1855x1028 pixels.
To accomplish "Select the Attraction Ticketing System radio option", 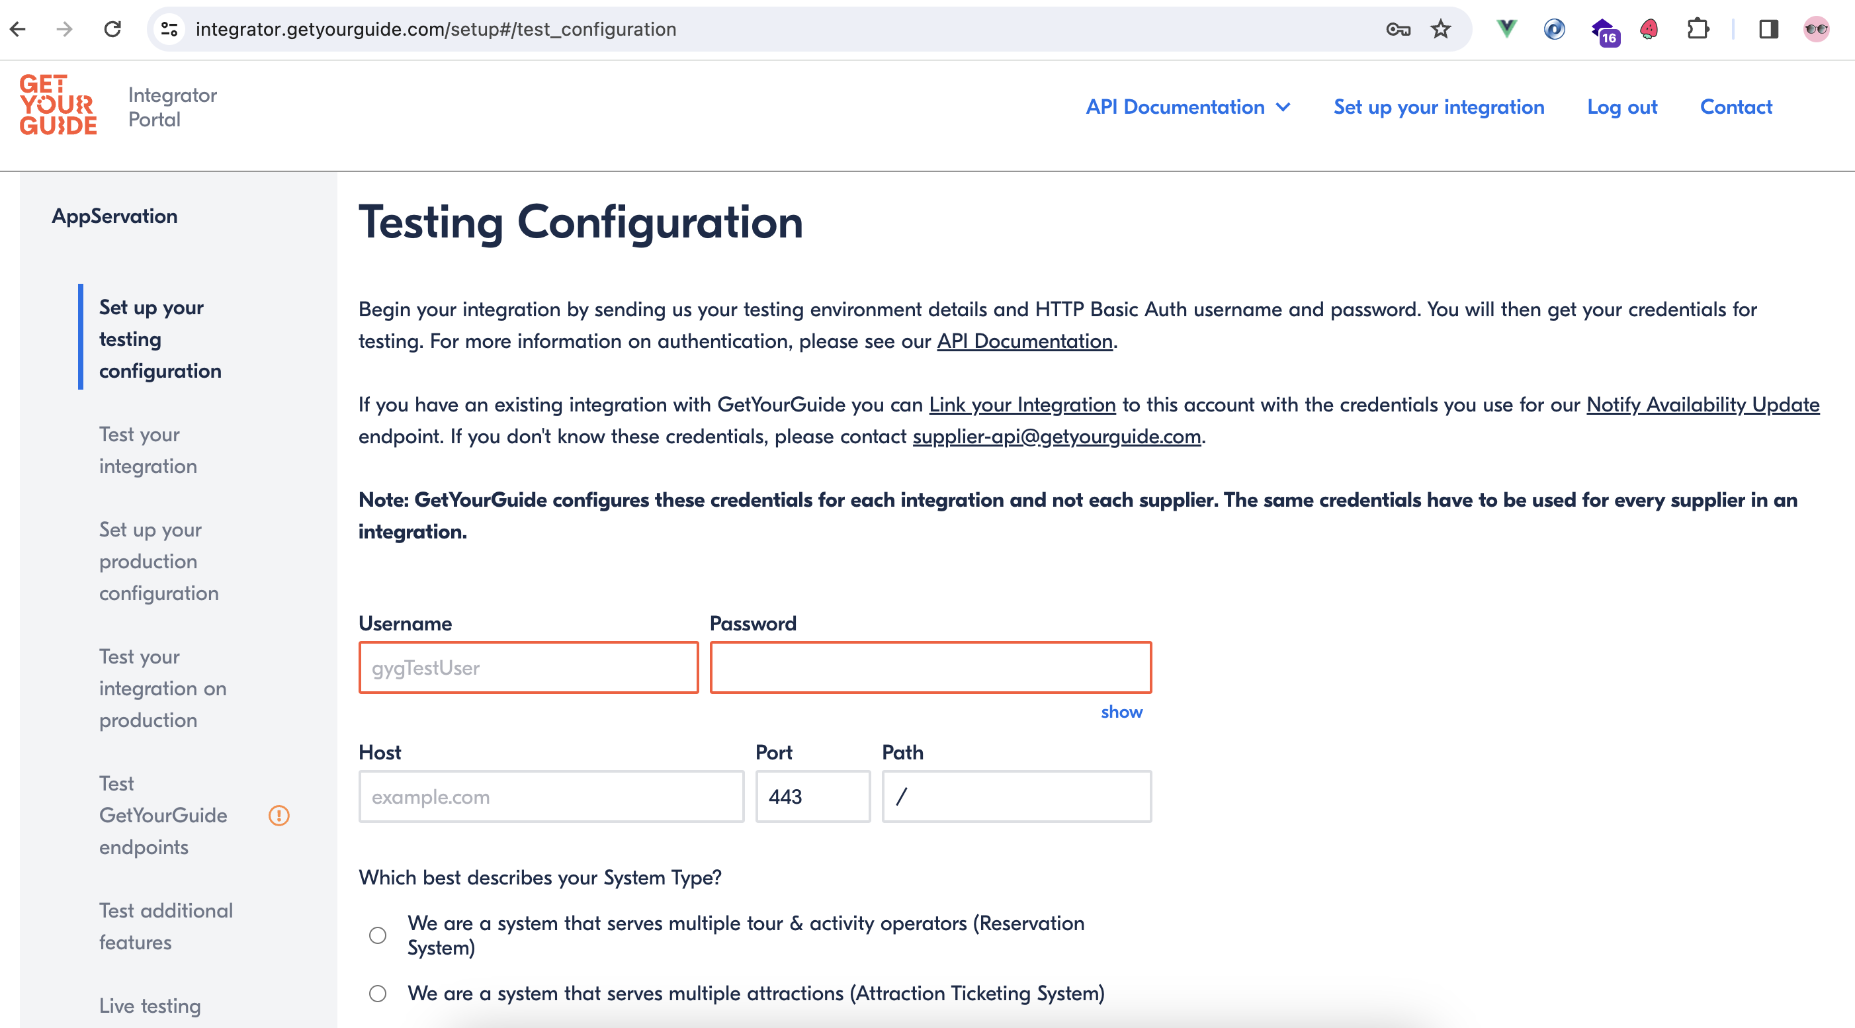I will tap(377, 994).
